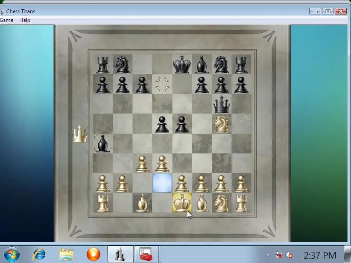This screenshot has width=351, height=263.
Task: Click the last-move marker square on d7
Action: point(162,84)
